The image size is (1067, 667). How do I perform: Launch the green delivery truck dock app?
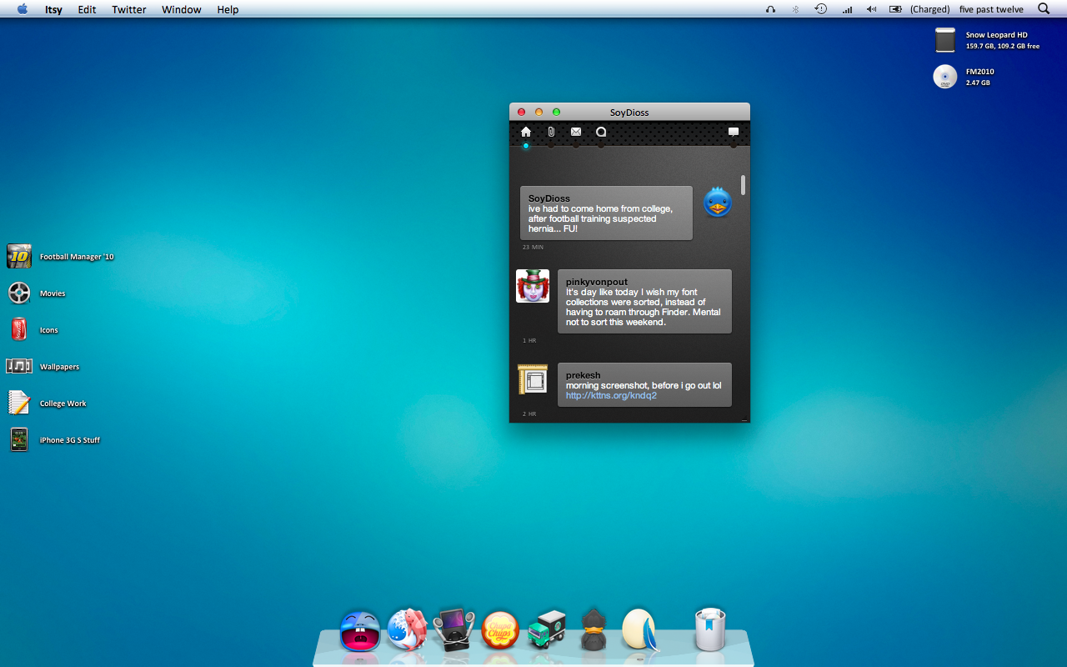coord(547,629)
